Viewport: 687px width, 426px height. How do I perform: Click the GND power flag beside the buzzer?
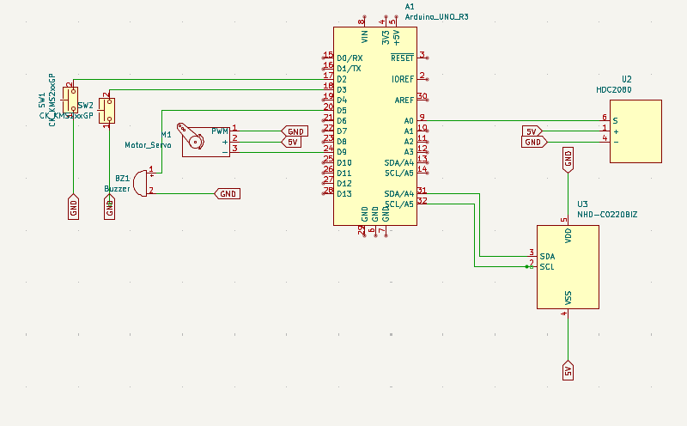click(228, 193)
